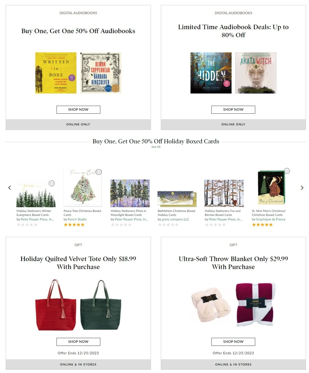This screenshot has width=309, height=373.
Task: Save Fox and Birches cards to wishlist
Action: [240, 183]
